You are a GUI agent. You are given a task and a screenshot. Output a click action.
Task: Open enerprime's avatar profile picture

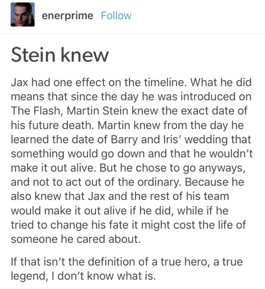[23, 15]
